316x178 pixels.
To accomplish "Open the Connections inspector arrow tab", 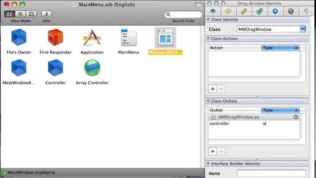I will click(x=275, y=11).
